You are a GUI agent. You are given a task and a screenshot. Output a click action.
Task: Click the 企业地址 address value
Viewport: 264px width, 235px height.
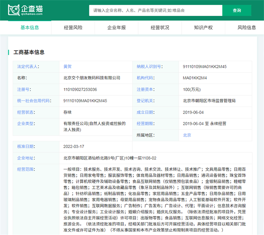pyautogui.click(x=110, y=158)
